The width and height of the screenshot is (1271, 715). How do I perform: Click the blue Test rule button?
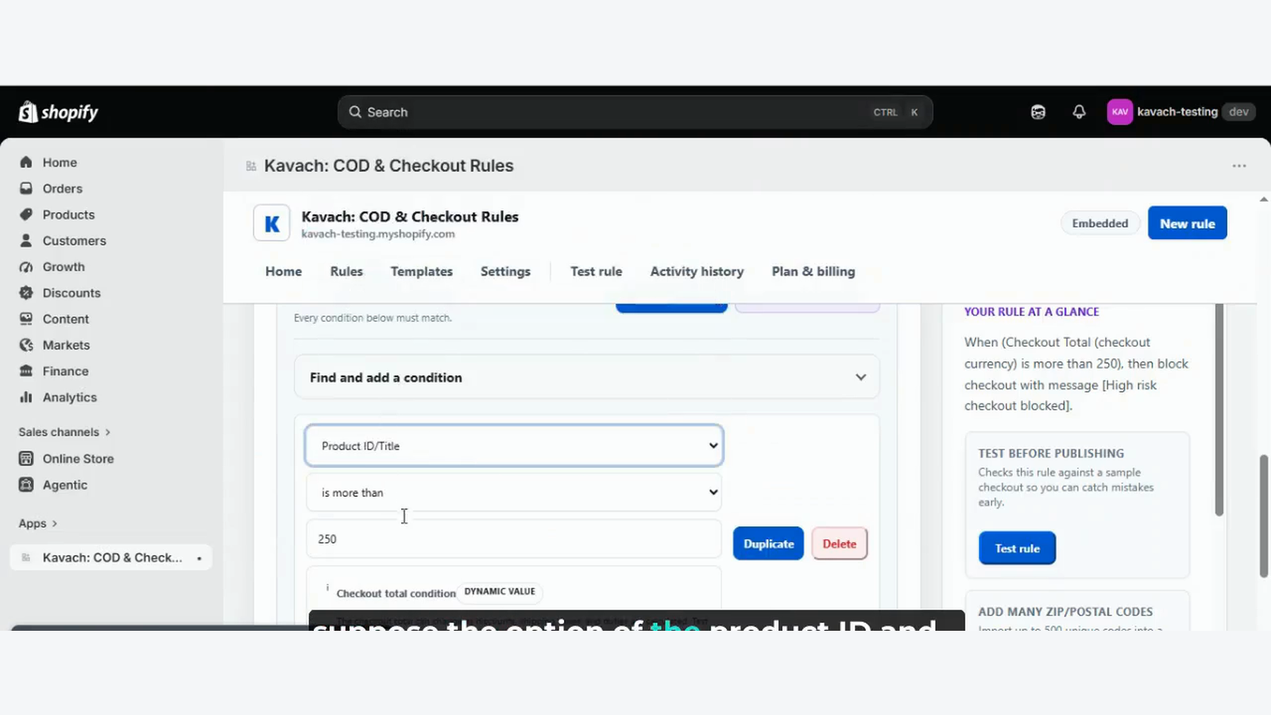pyautogui.click(x=1017, y=548)
